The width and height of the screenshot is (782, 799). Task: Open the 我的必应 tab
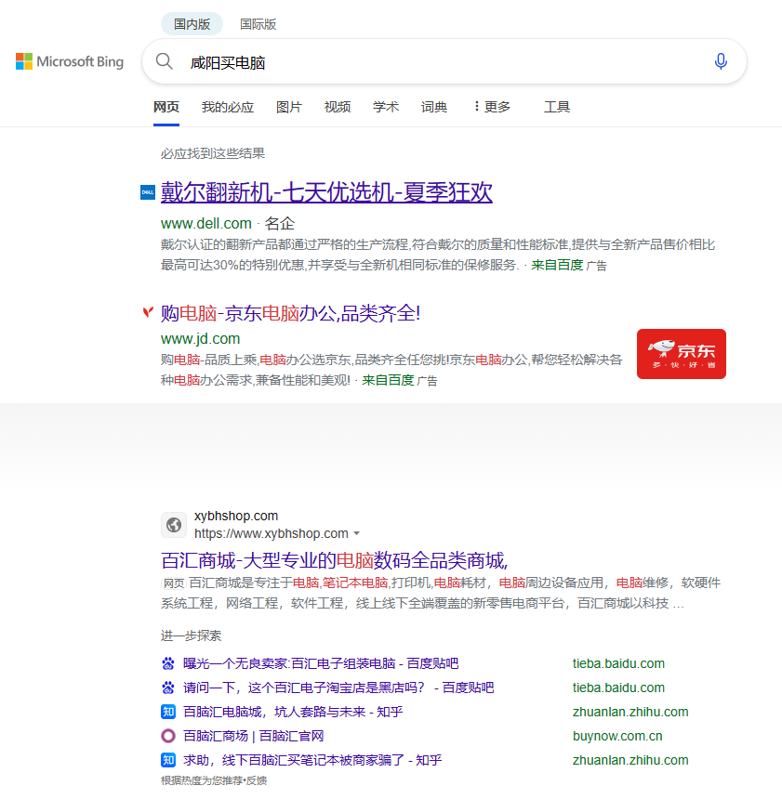click(228, 107)
